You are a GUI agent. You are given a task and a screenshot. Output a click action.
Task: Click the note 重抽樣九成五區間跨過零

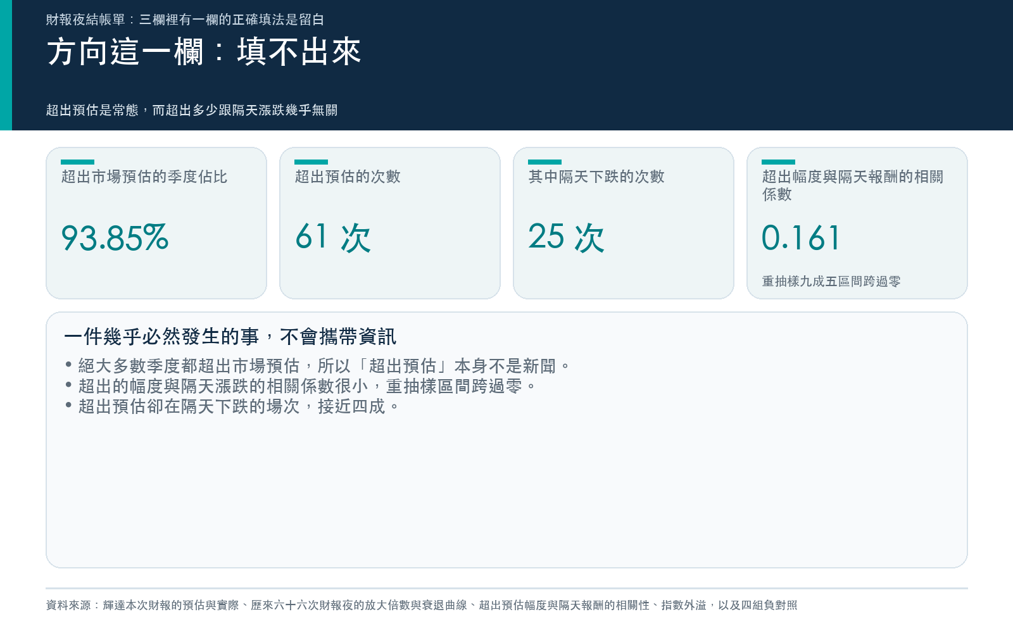pos(831,281)
